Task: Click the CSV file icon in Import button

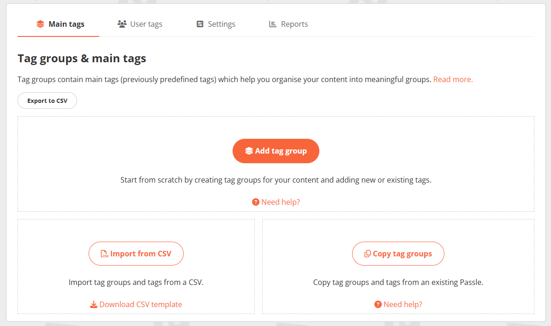Action: [x=104, y=254]
